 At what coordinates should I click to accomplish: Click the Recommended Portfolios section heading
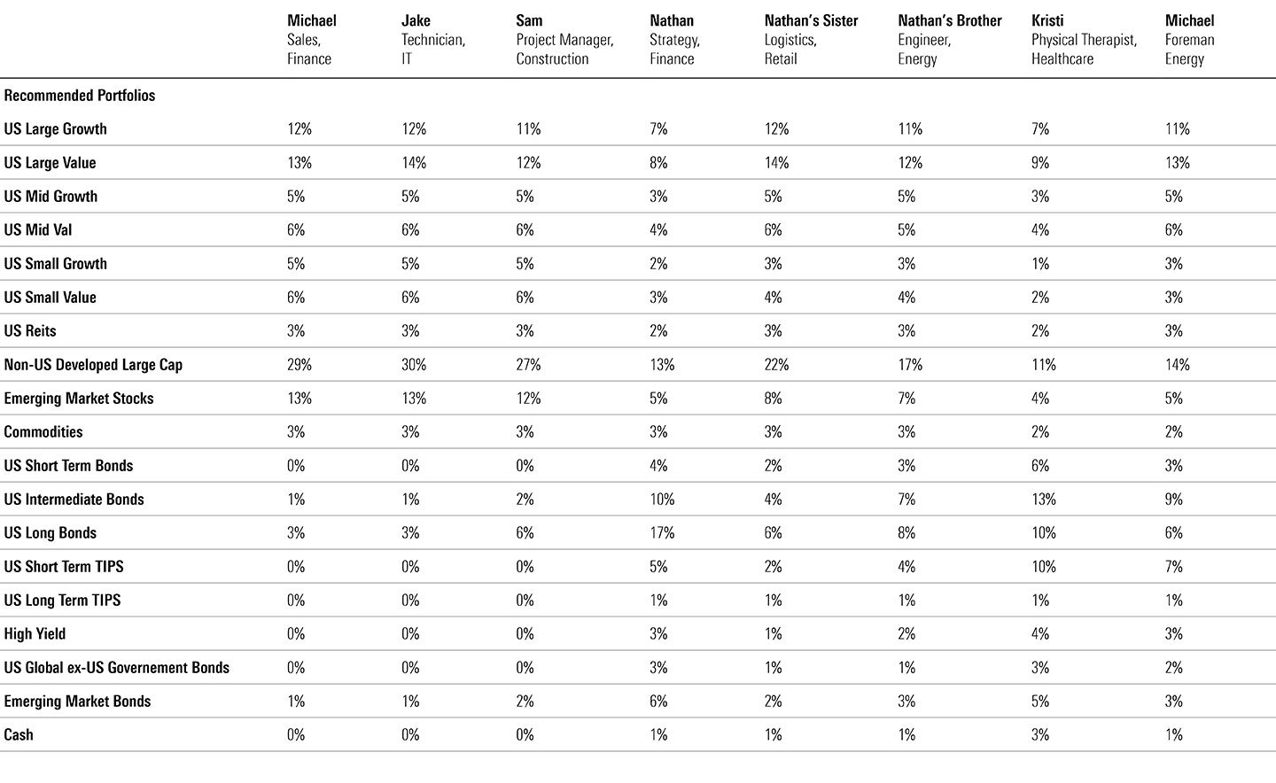tap(79, 96)
